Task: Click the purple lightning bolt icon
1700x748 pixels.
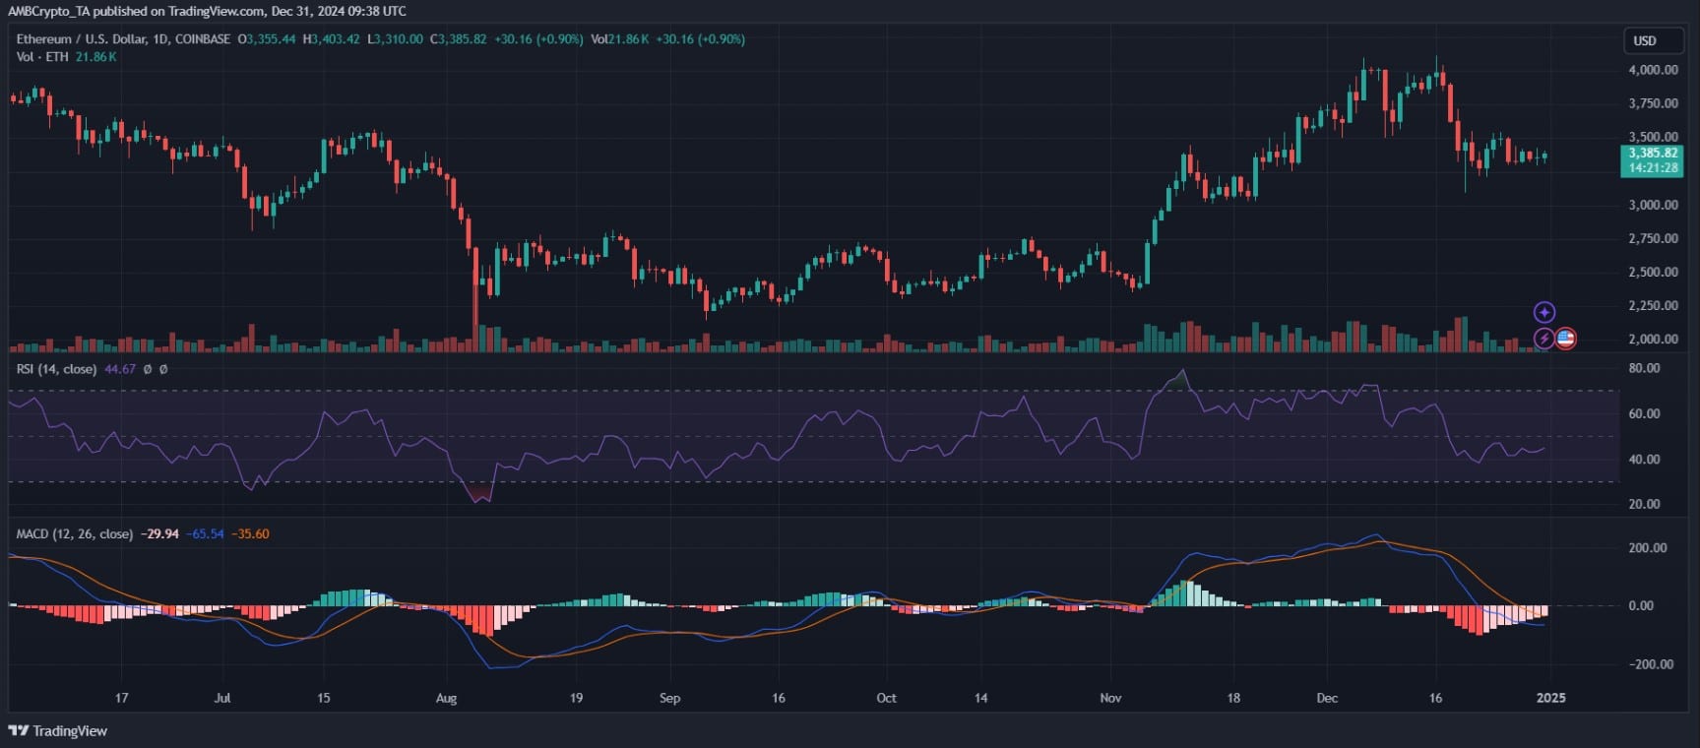Action: tap(1544, 339)
